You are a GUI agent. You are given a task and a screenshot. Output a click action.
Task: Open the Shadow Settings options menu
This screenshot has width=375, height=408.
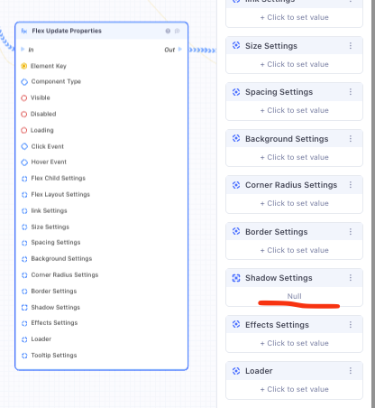tap(351, 278)
